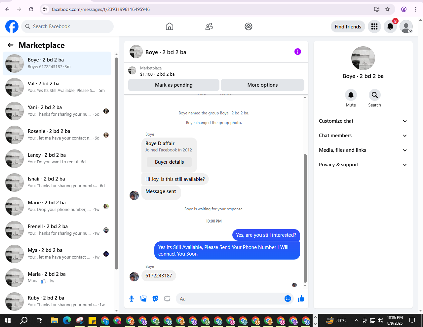The height and width of the screenshot is (327, 423).
Task: Attach a file with the photo icon
Action: [143, 299]
